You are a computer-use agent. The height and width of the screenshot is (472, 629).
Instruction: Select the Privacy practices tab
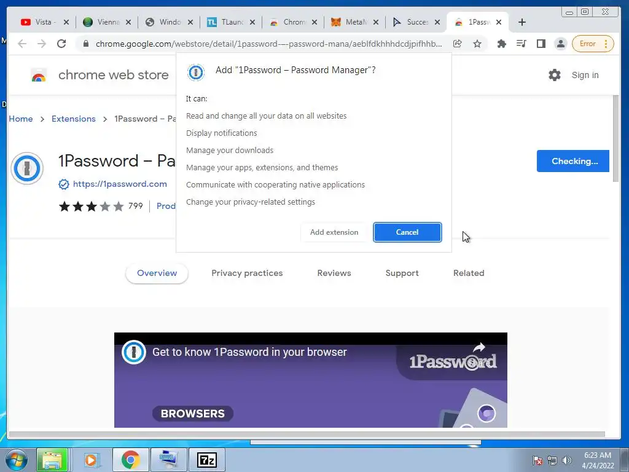click(247, 273)
